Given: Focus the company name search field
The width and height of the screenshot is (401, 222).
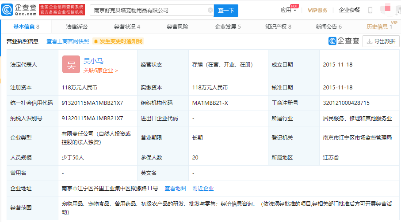Looking at the screenshot, I should [x=149, y=10].
